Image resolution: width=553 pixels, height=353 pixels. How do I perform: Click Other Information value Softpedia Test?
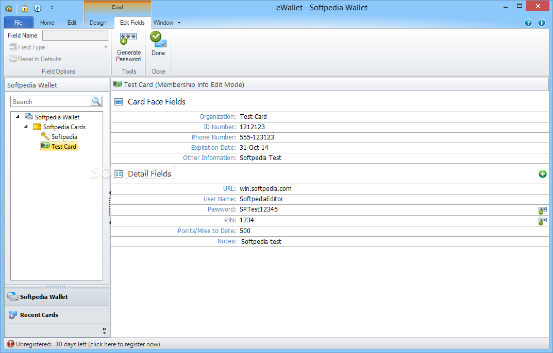(261, 158)
